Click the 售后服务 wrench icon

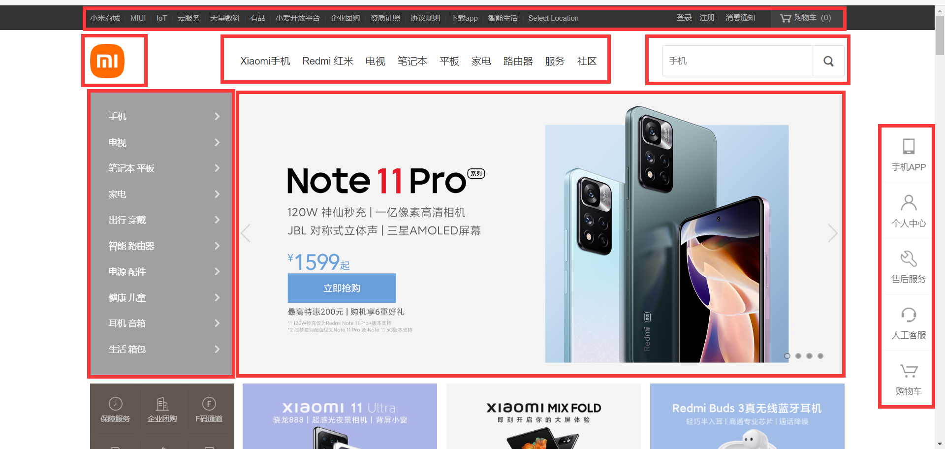tap(909, 258)
